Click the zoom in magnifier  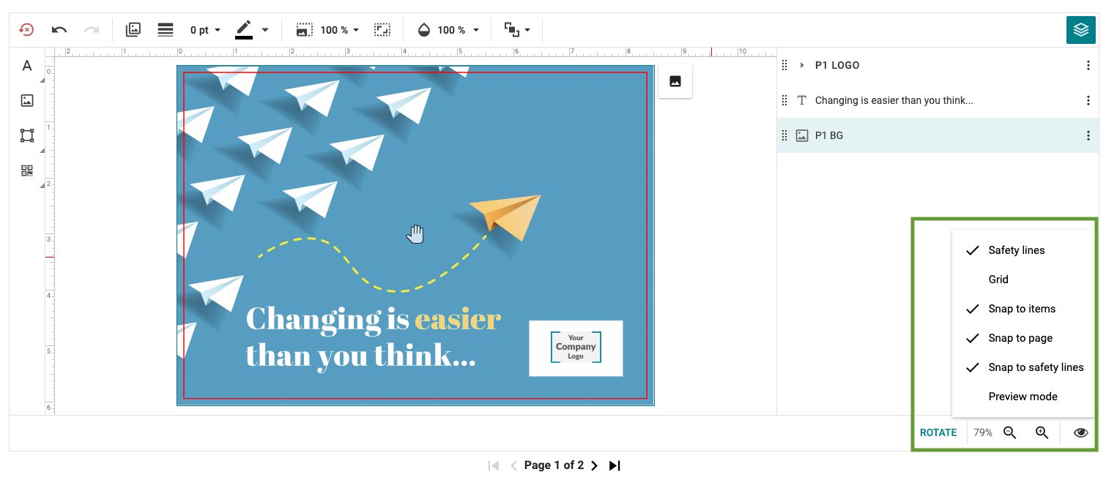tap(1042, 432)
